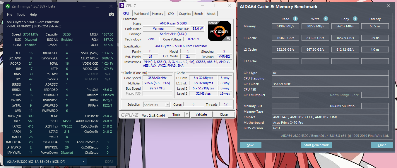This screenshot has height=168, width=397.
Task: Click the Validate button in CPU-Z
Action: tap(201, 115)
